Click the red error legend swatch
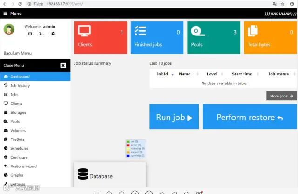This screenshot has width=298, height=194. click(128, 145)
